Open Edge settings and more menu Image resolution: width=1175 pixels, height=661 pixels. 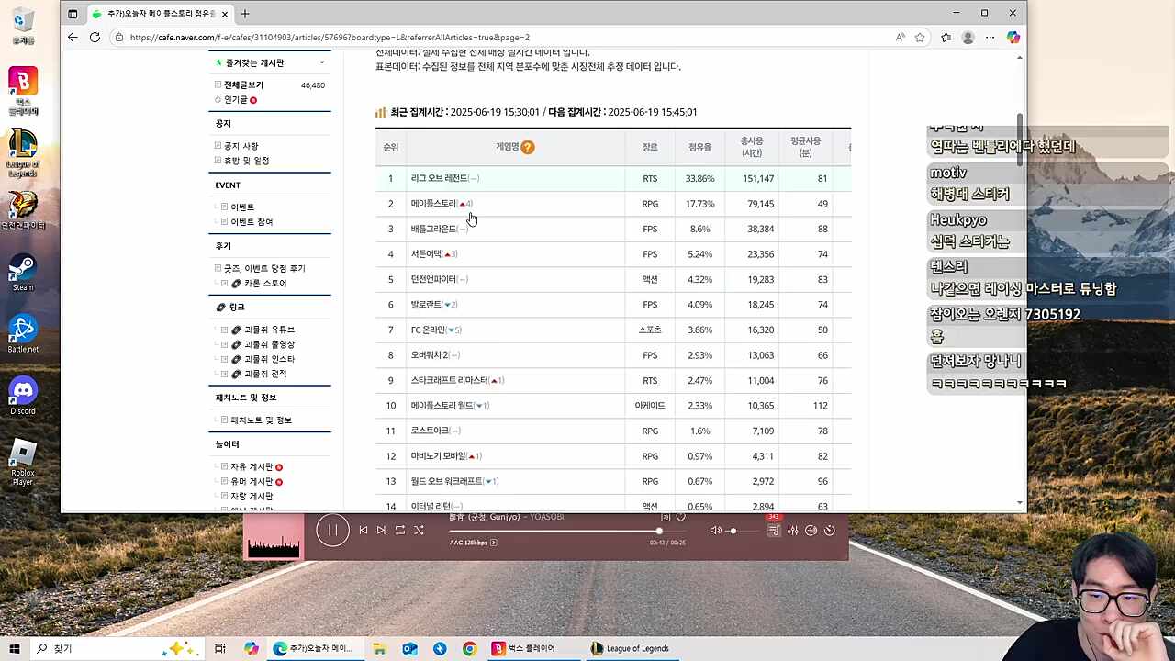[990, 38]
